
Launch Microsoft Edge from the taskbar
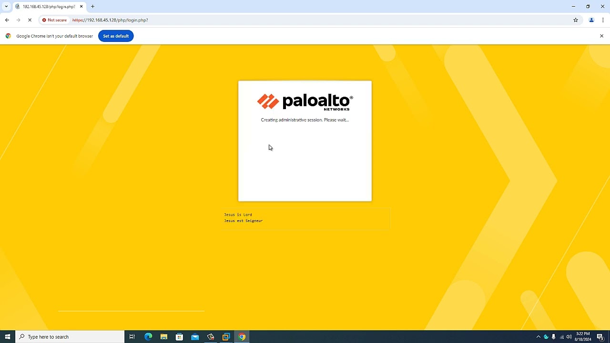coord(148,337)
